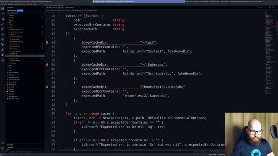Open the Explorer view in activity bar
The height and width of the screenshot is (156, 278).
3,8
